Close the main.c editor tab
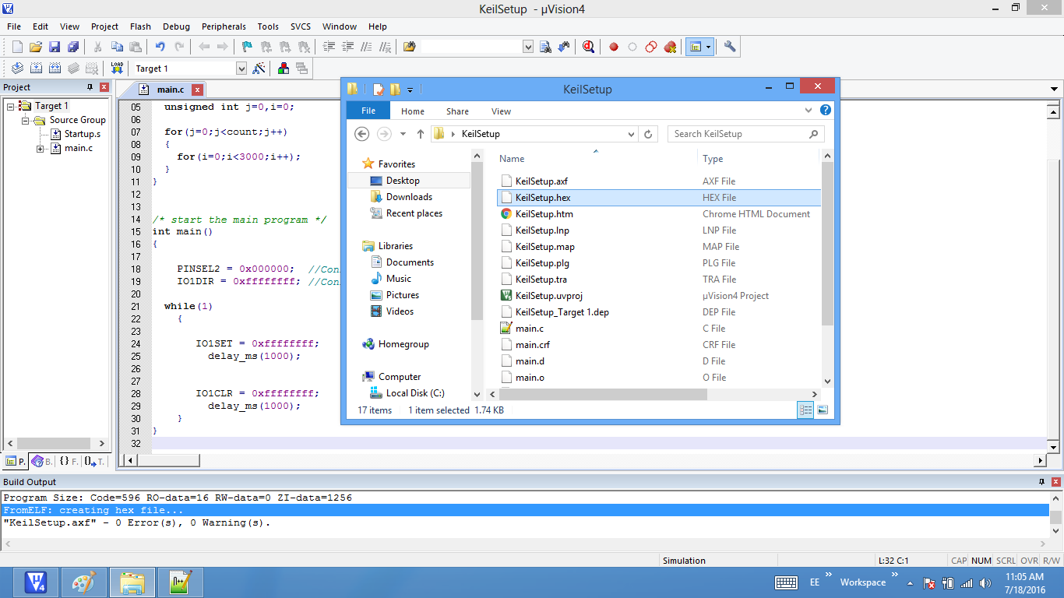 point(197,90)
